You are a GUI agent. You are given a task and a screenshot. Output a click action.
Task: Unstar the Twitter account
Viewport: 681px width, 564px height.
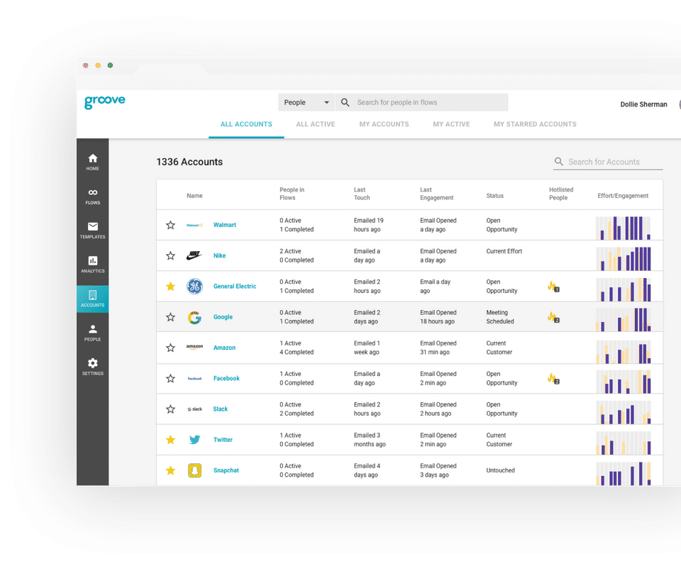(x=171, y=440)
